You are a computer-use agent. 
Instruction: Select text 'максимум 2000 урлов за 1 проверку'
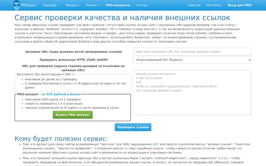(x=53, y=100)
